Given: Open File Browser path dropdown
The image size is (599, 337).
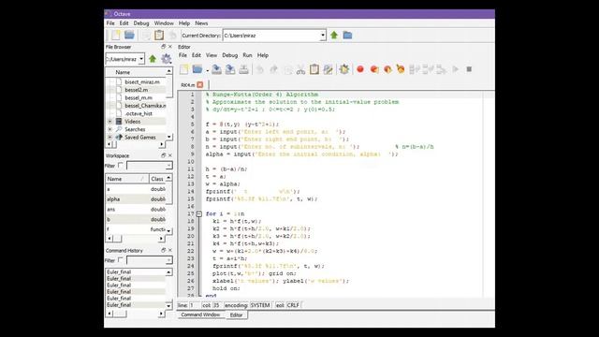Looking at the screenshot, I should point(141,59).
